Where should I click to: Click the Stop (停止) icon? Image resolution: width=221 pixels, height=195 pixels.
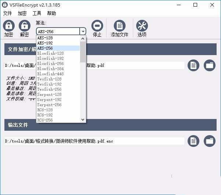pos(97,26)
